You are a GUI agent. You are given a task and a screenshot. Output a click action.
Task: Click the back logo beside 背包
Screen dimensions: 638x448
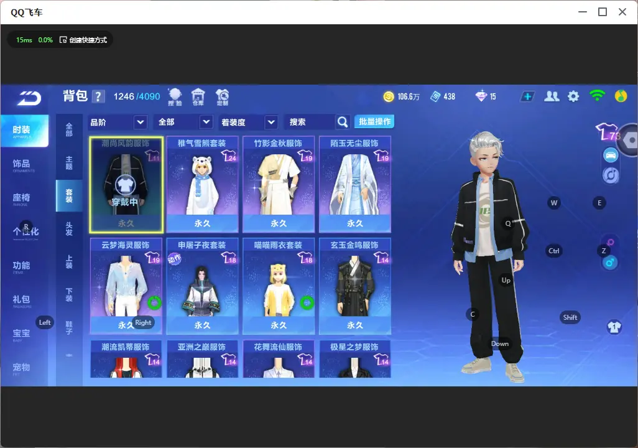(29, 98)
